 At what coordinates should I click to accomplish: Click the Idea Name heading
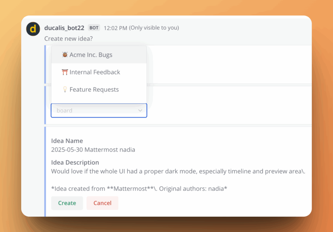67,141
